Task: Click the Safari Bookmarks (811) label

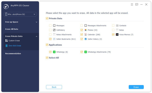Action: point(66,39)
